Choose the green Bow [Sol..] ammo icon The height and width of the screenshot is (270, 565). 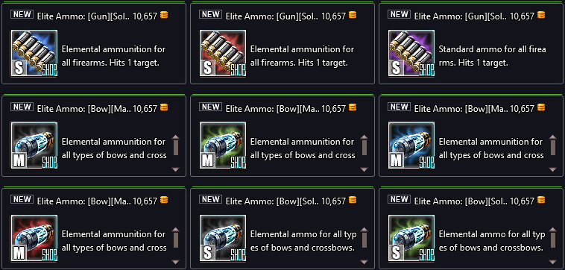(x=411, y=238)
